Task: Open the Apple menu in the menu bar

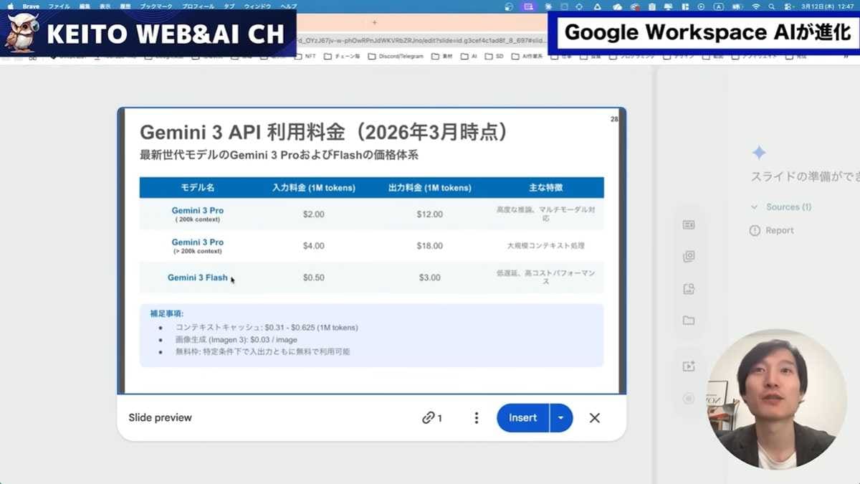Action: click(10, 5)
